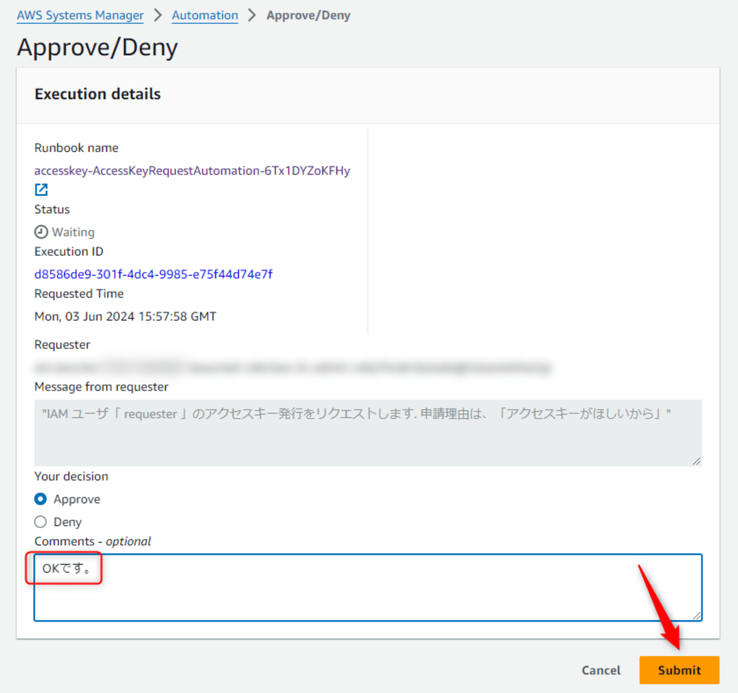Click the Requested Time value Mon, 03 Jun 2024
738x693 pixels.
(125, 316)
